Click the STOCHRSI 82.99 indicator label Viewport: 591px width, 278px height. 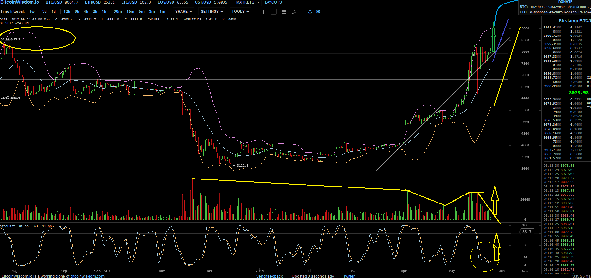point(14,226)
